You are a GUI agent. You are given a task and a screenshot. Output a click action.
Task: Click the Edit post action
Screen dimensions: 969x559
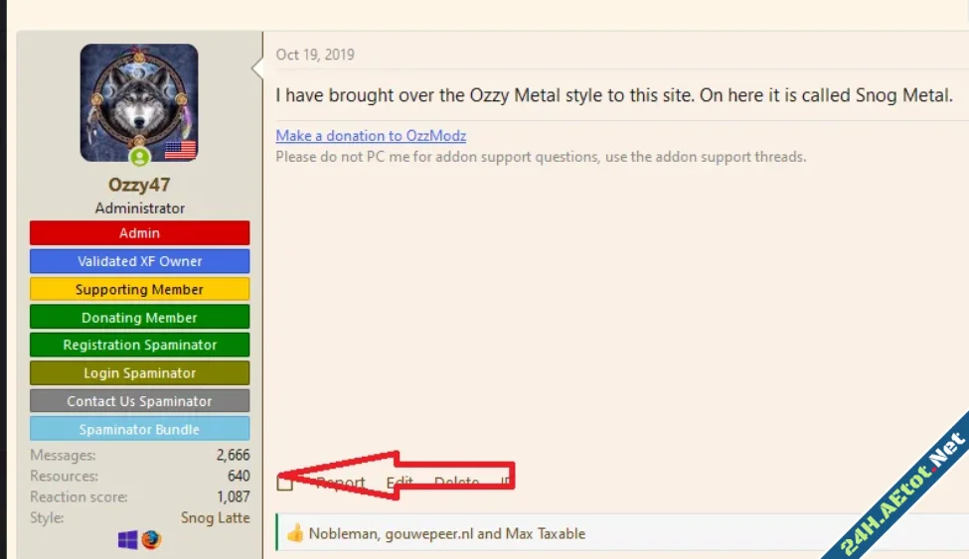click(400, 483)
